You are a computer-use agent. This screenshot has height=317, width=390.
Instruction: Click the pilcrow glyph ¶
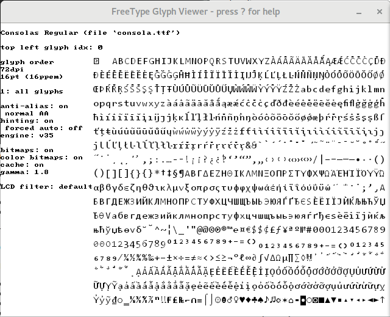pyautogui.click(x=182, y=173)
